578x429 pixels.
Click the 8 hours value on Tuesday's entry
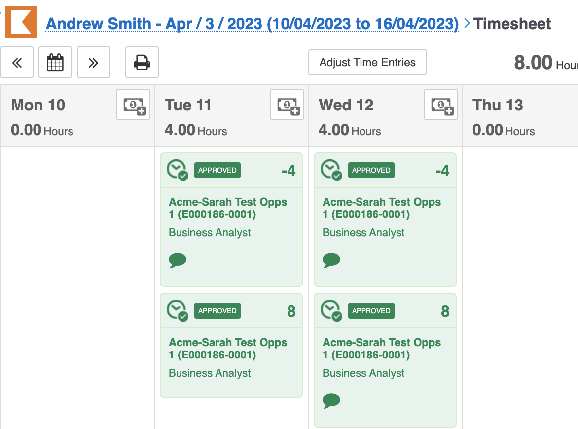tap(291, 311)
